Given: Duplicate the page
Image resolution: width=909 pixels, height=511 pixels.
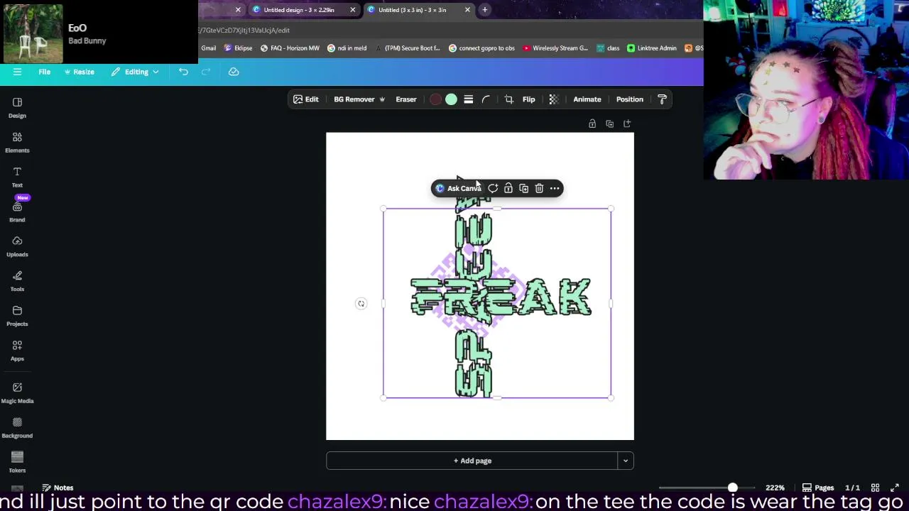Looking at the screenshot, I should pyautogui.click(x=609, y=123).
